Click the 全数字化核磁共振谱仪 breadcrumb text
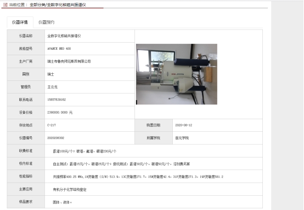The height and width of the screenshot is (210, 304). tap(66, 5)
